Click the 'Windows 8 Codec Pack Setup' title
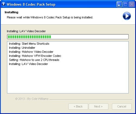Viewport: 136px width, 114px height. [31, 4]
